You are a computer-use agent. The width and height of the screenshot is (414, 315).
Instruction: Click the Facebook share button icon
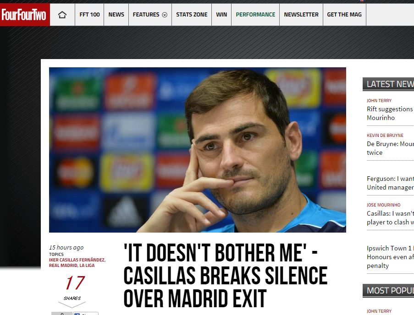[x=77, y=314]
